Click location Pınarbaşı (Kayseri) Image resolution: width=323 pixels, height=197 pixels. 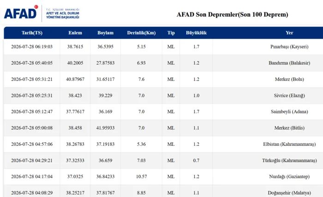pos(289,47)
